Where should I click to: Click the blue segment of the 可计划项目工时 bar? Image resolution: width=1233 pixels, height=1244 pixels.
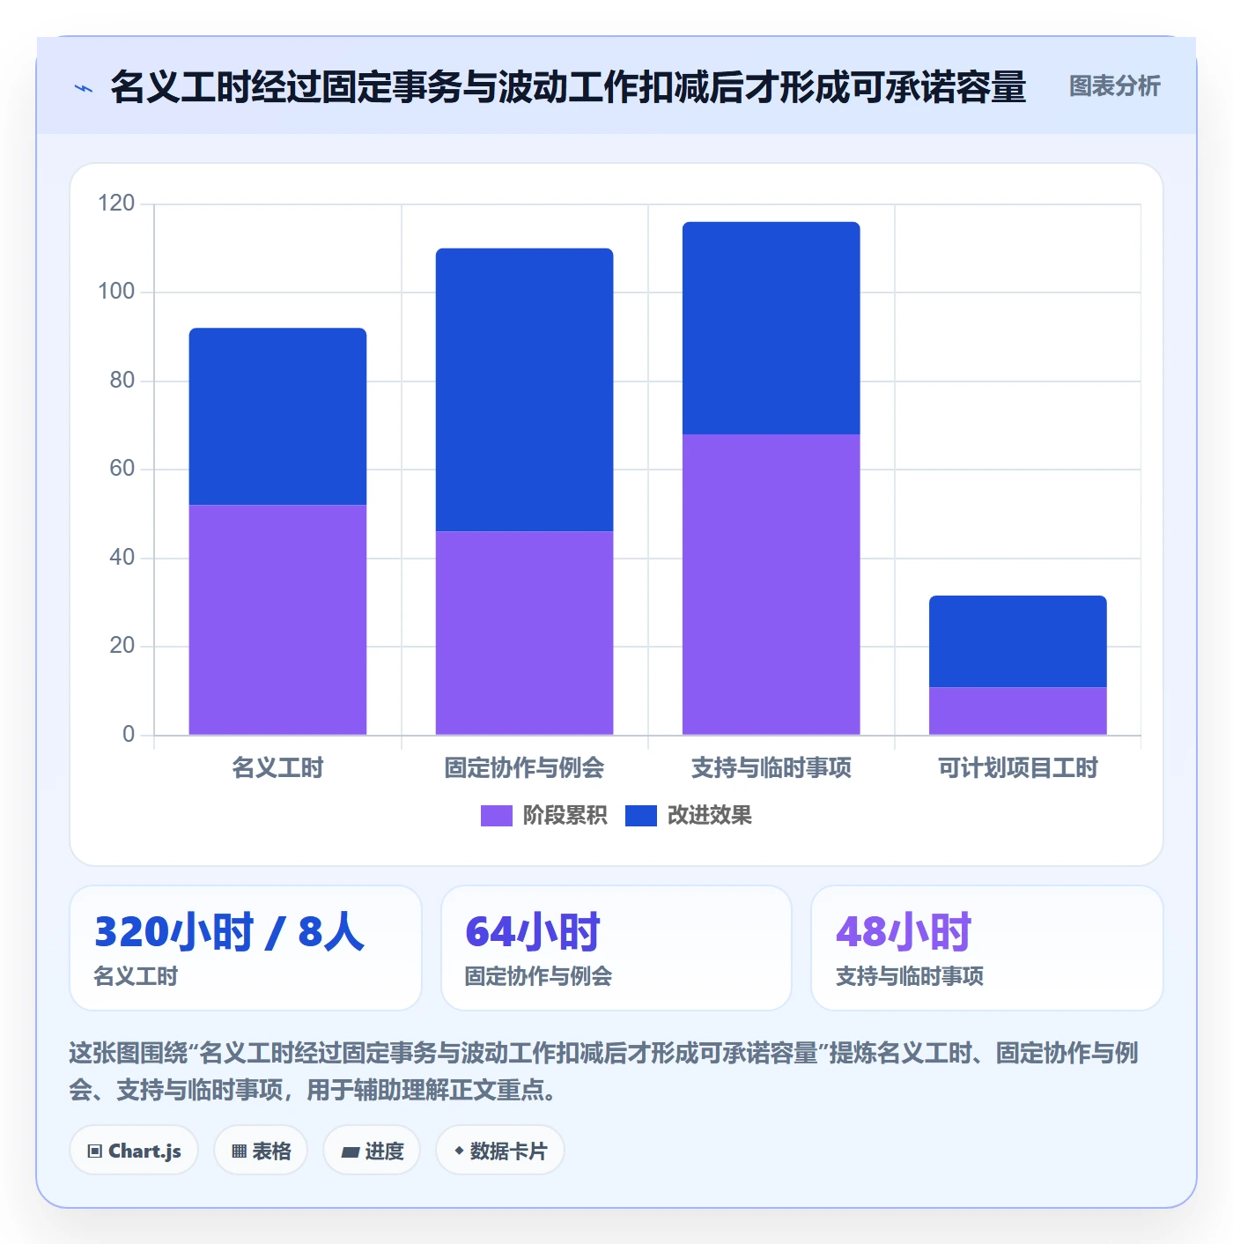(1017, 641)
